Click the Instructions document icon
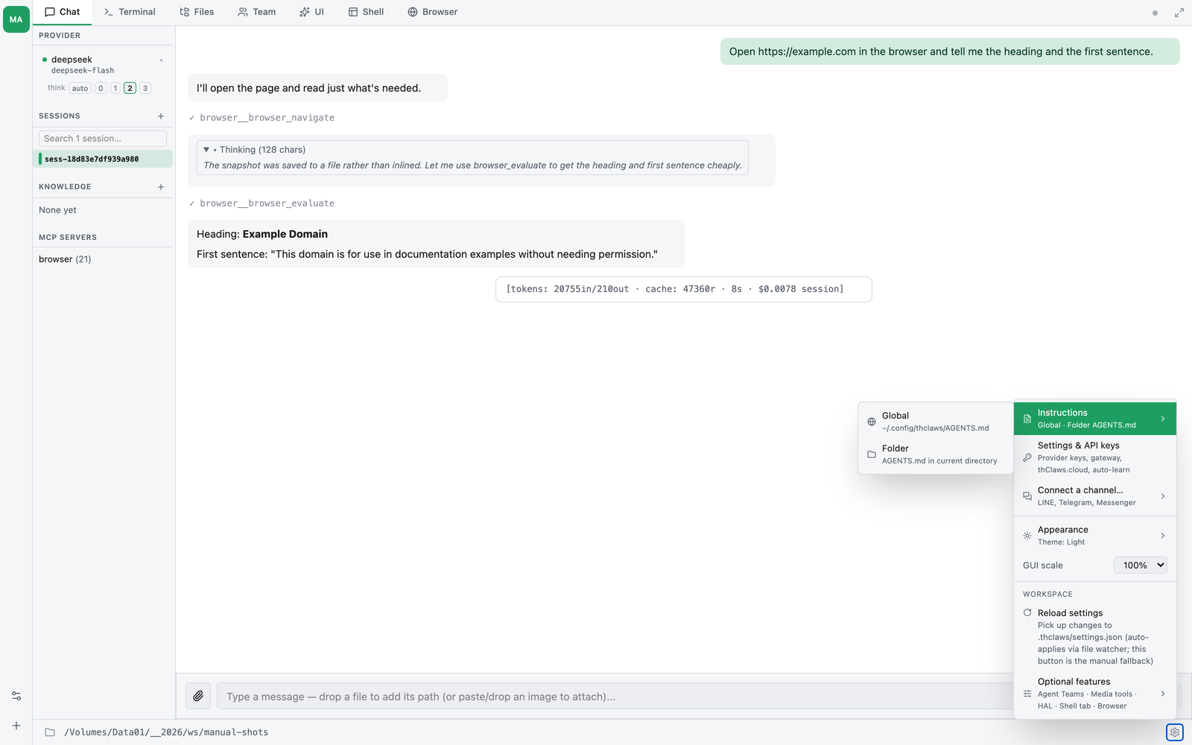 point(1027,419)
